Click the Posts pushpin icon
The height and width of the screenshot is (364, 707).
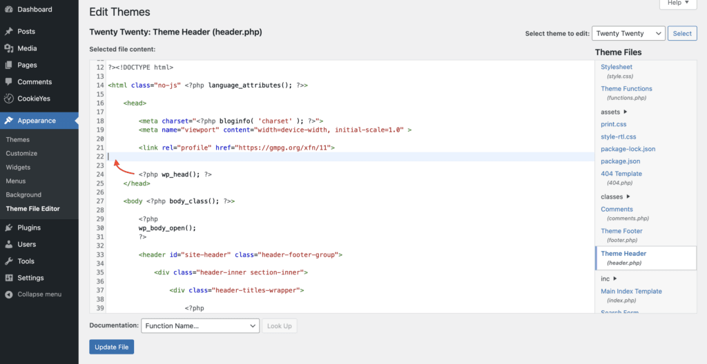tap(8, 32)
